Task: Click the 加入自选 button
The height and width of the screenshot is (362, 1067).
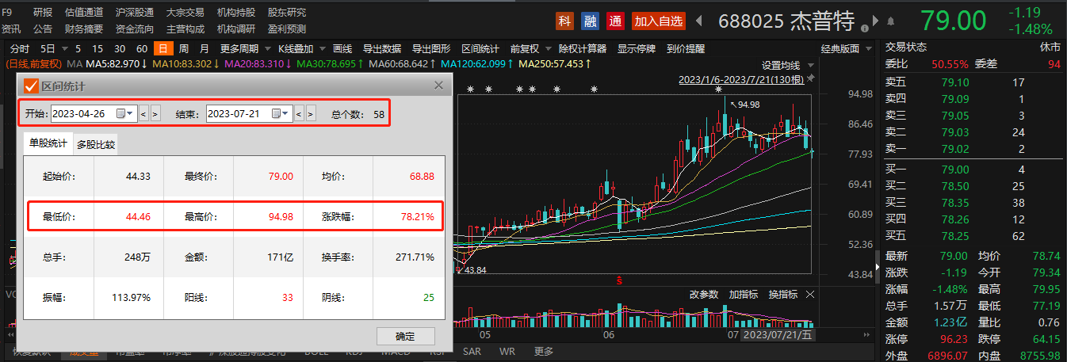Action: pyautogui.click(x=658, y=21)
